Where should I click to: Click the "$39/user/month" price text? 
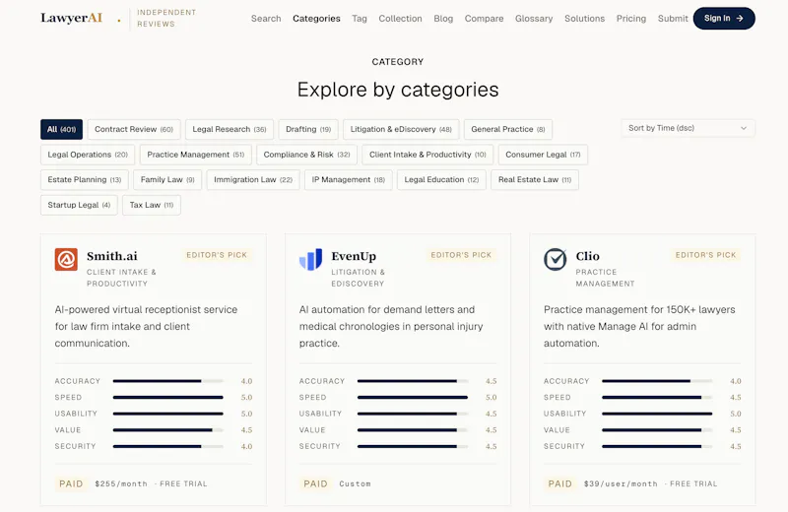pyautogui.click(x=621, y=483)
